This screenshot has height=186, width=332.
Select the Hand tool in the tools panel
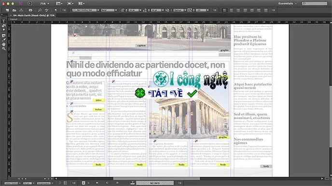(3, 44)
